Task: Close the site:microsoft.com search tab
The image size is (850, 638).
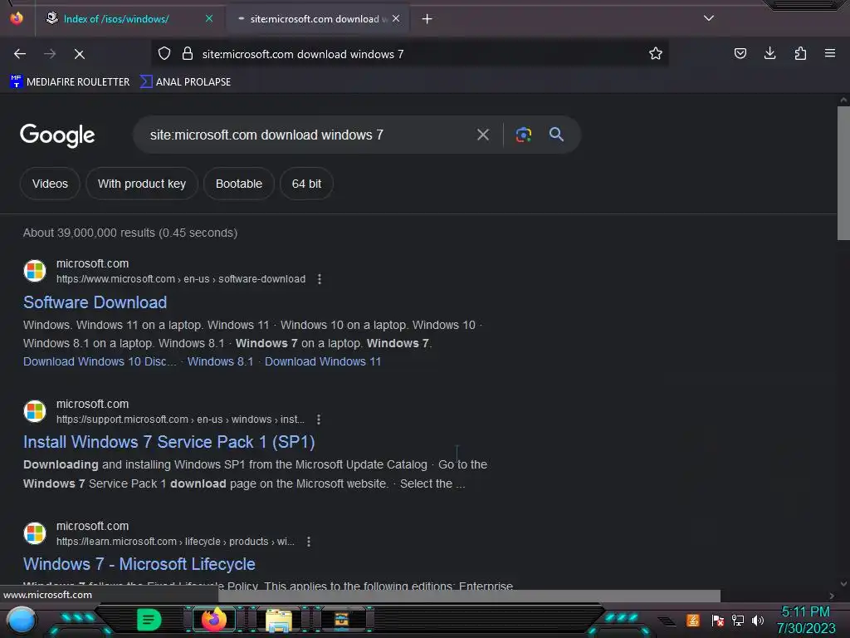Action: point(396,19)
